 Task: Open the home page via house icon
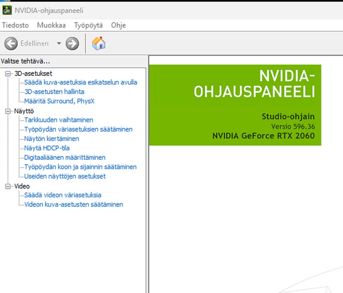[99, 43]
